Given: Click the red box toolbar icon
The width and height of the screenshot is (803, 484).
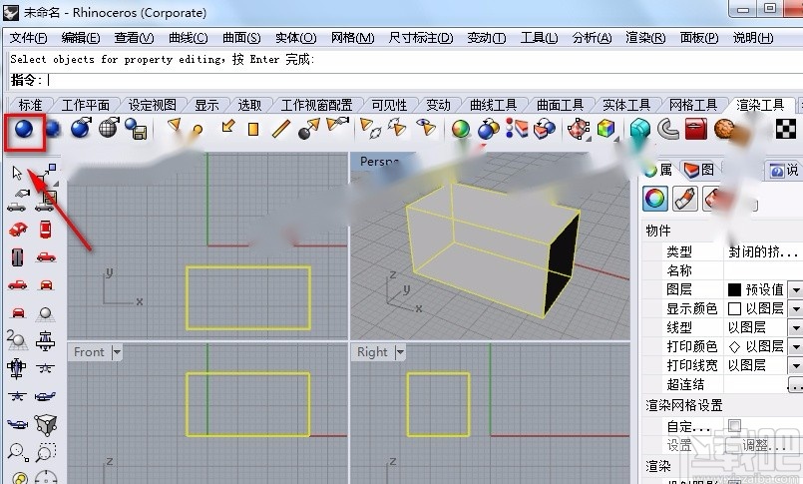Looking at the screenshot, I should coord(695,129).
